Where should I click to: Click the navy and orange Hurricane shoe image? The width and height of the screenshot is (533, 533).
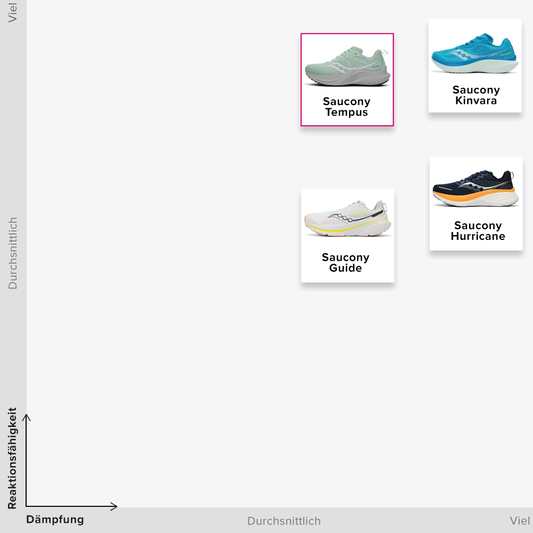pos(475,189)
